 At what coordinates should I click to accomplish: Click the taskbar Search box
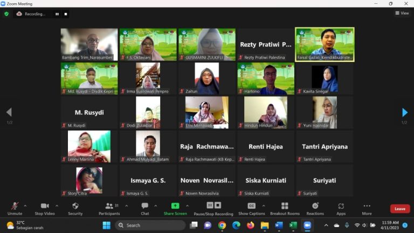(x=150, y=225)
